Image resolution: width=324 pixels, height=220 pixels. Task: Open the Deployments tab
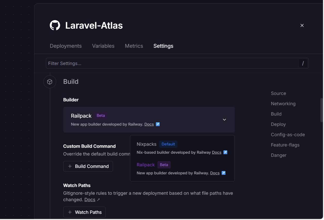tap(66, 46)
